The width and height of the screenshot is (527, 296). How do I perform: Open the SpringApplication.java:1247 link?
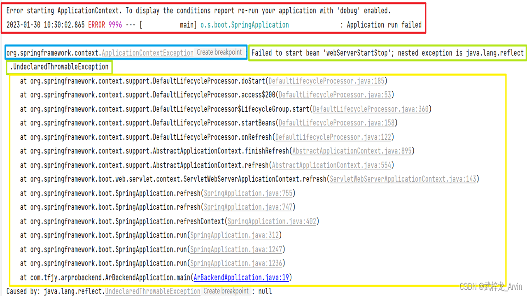click(x=236, y=249)
